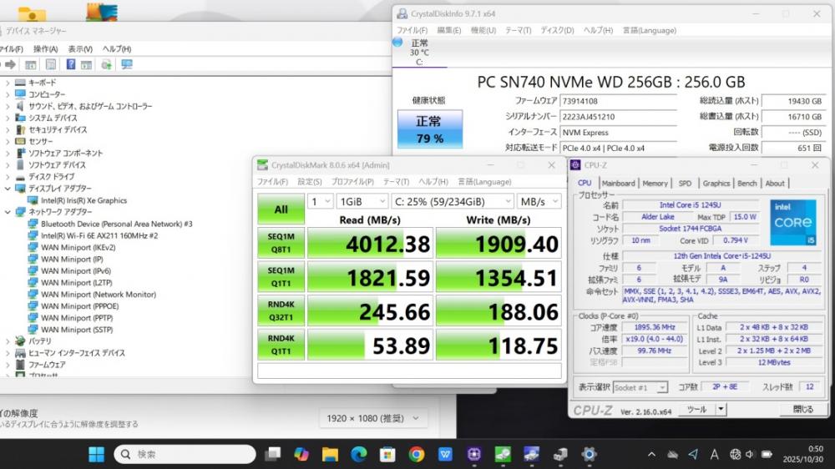Click the 正常 79% health status box
This screenshot has height=469, width=835.
pos(429,129)
